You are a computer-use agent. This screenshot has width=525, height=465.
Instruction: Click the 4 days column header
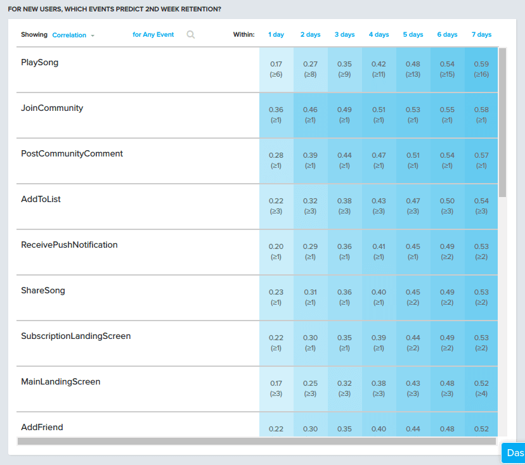tap(379, 35)
